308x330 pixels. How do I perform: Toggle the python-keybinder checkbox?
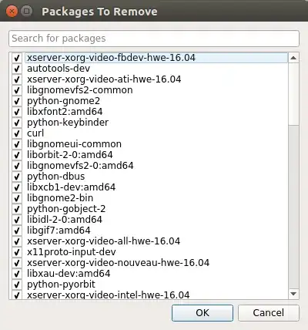[x=17, y=123]
